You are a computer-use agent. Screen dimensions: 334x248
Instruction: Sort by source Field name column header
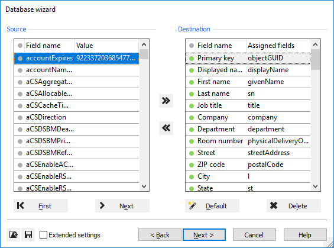click(x=50, y=46)
